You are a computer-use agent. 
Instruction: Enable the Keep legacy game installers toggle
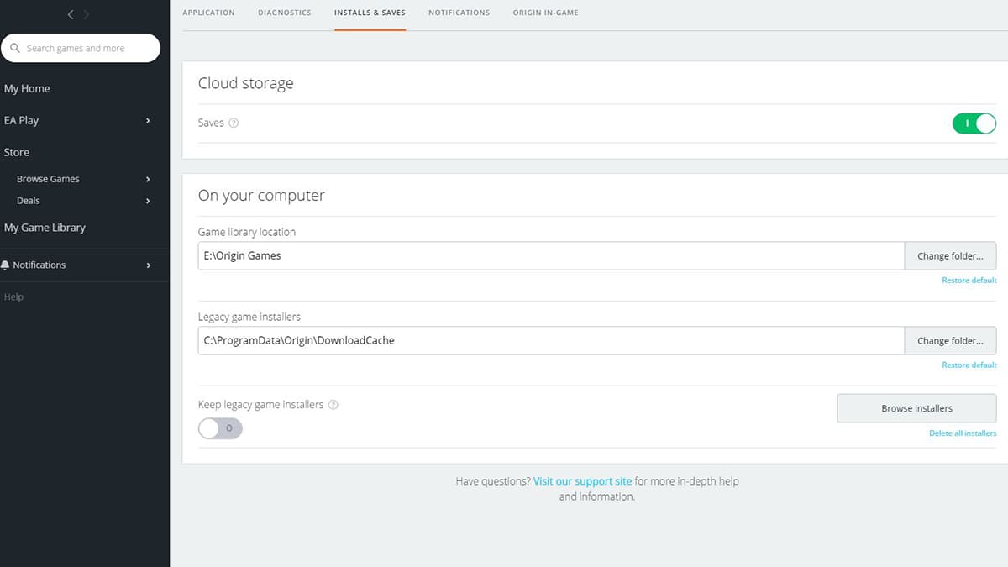[x=220, y=428]
